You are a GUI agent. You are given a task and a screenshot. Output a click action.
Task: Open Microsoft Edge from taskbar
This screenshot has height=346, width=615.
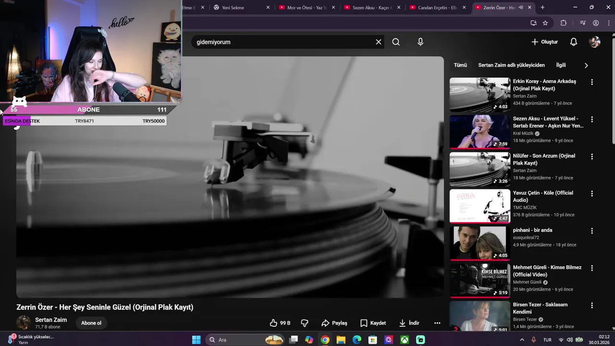357,340
